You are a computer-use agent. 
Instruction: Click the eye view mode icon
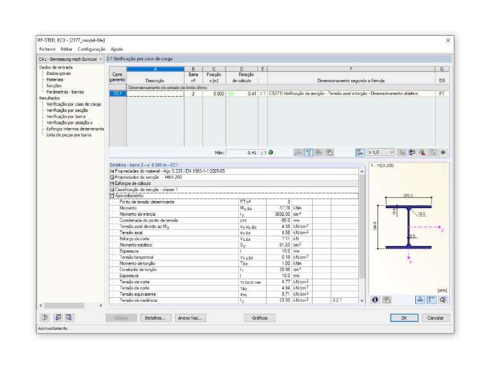(x=443, y=152)
